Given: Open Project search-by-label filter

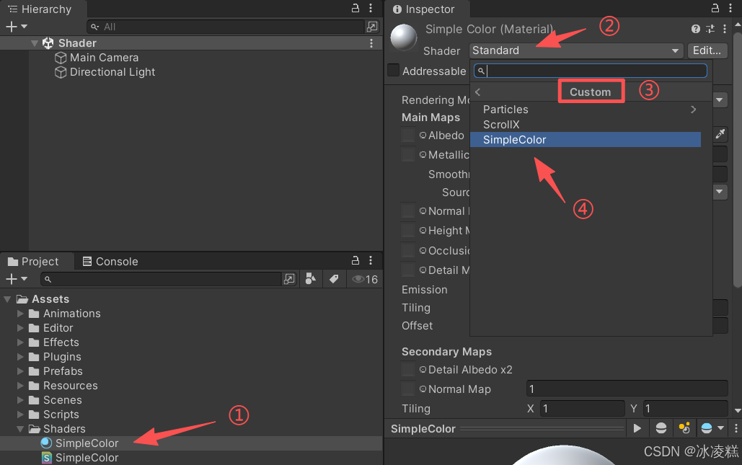Looking at the screenshot, I should 334,279.
